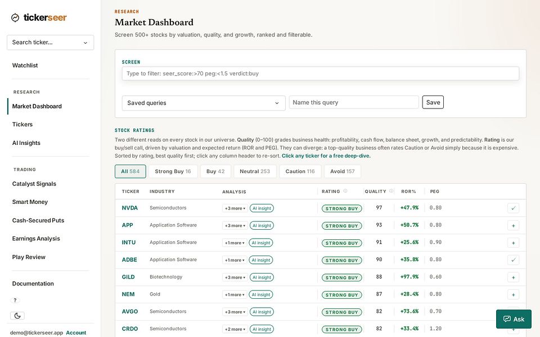Select the Caution 116 tab
540x337 pixels.
tap(300, 171)
